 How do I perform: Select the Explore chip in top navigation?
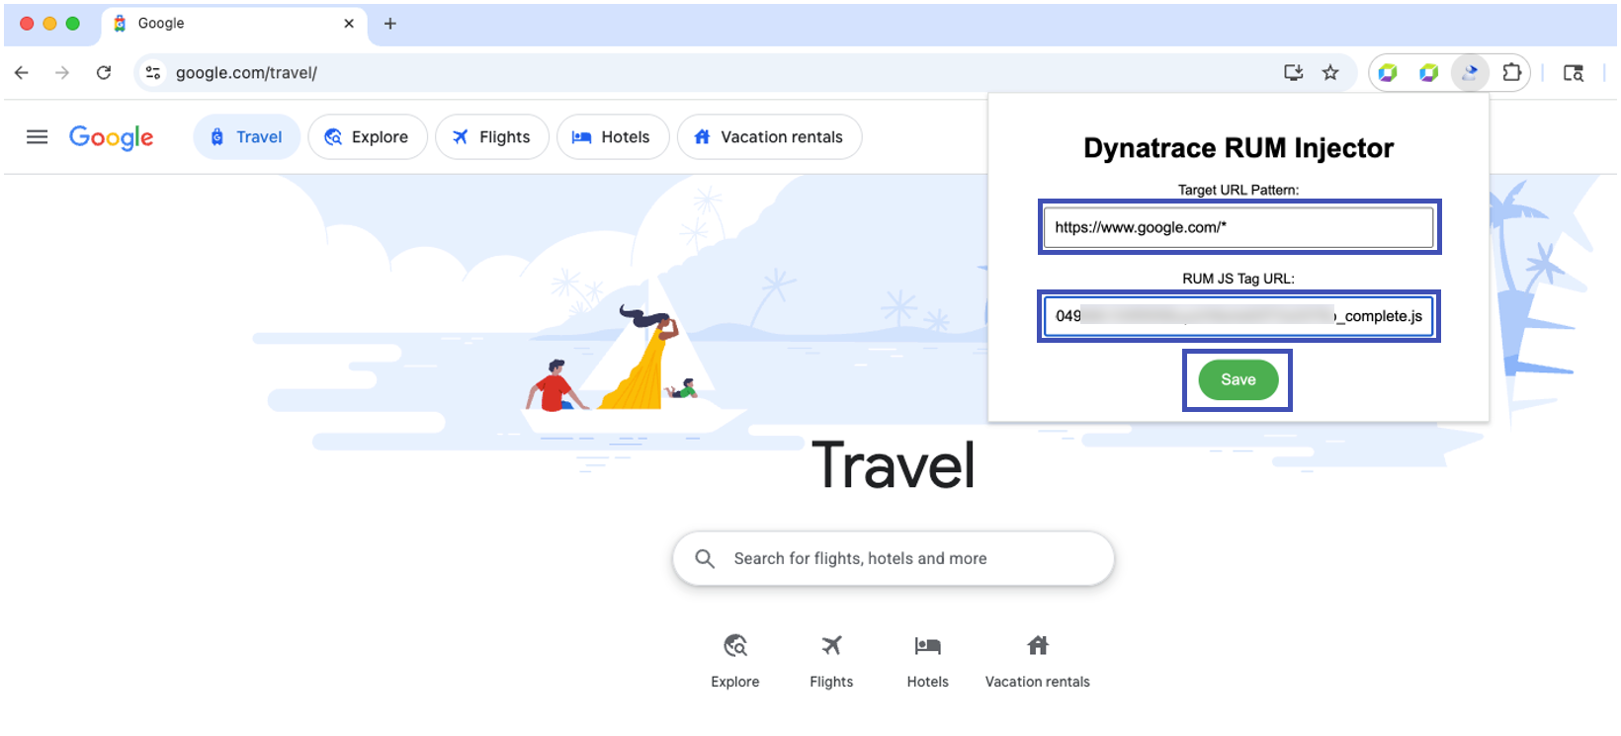click(368, 137)
